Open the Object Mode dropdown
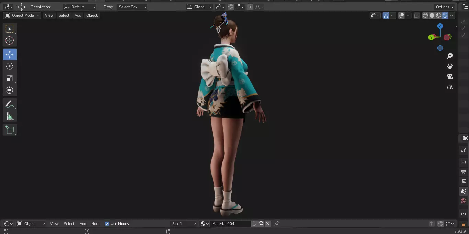The width and height of the screenshot is (469, 234). pos(22,15)
